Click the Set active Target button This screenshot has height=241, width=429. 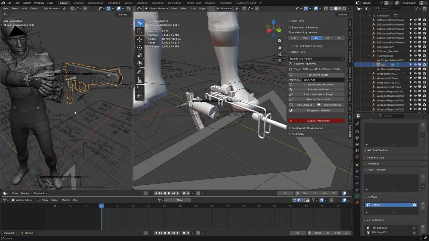coord(317,75)
